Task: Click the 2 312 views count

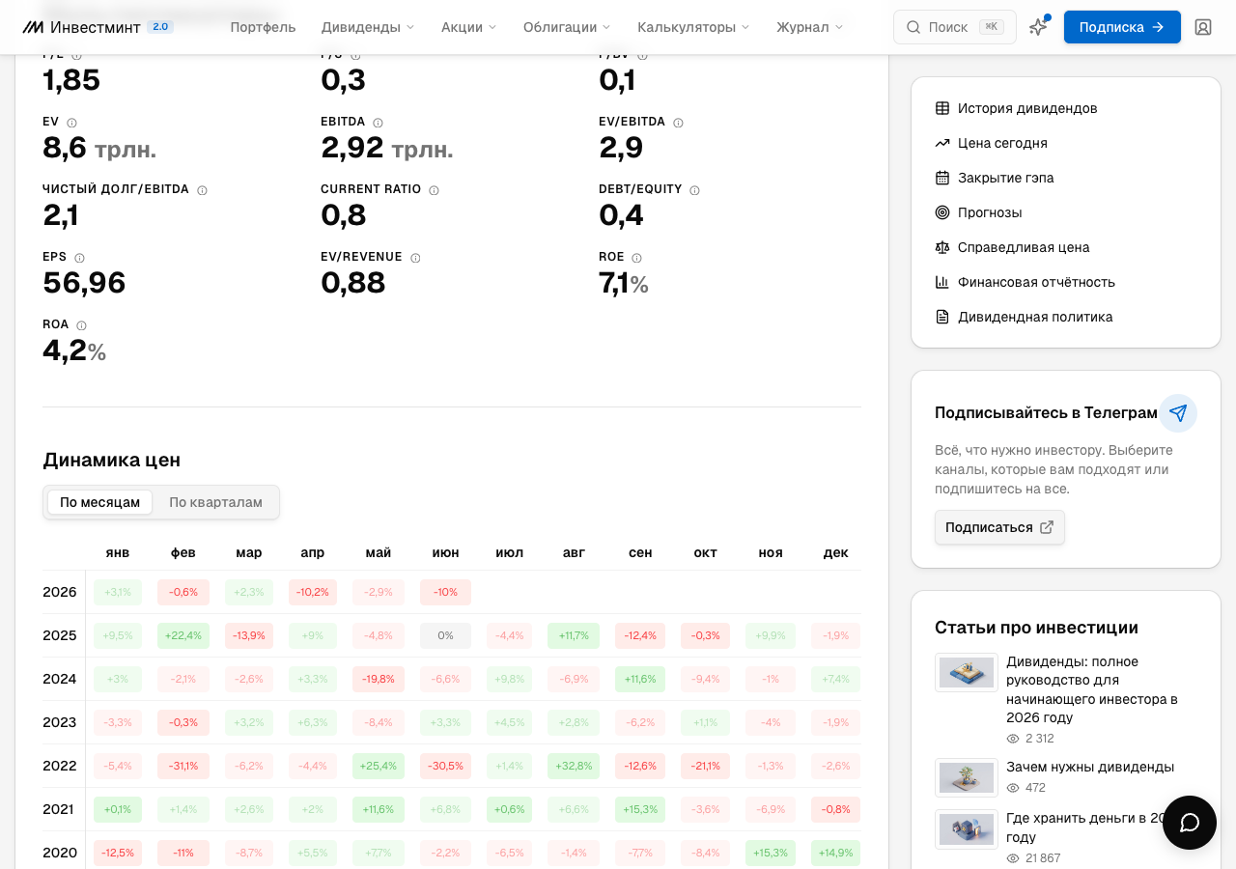Action: pos(1040,739)
